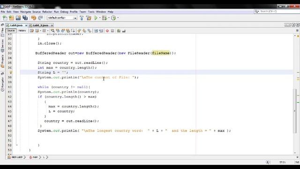
Task: Click the lightbulb hint in line gutter
Action: pyautogui.click(x=11, y=72)
